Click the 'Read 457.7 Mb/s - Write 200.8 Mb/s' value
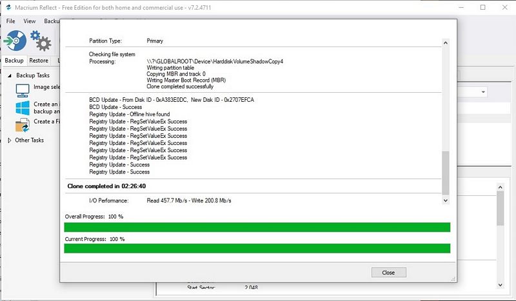Viewport: 516px width, 301px height. pyautogui.click(x=189, y=200)
